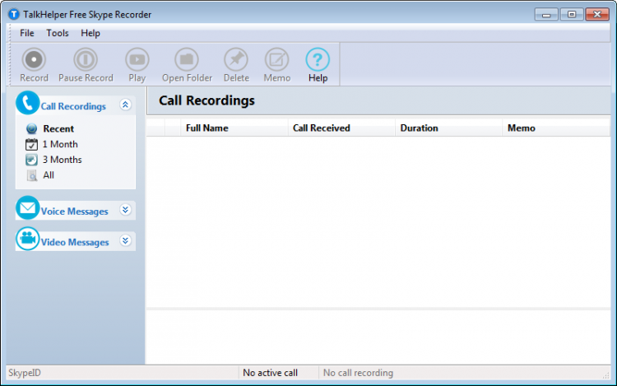Click the calendar icon beside 1 Month
The image size is (617, 386).
[x=31, y=144]
